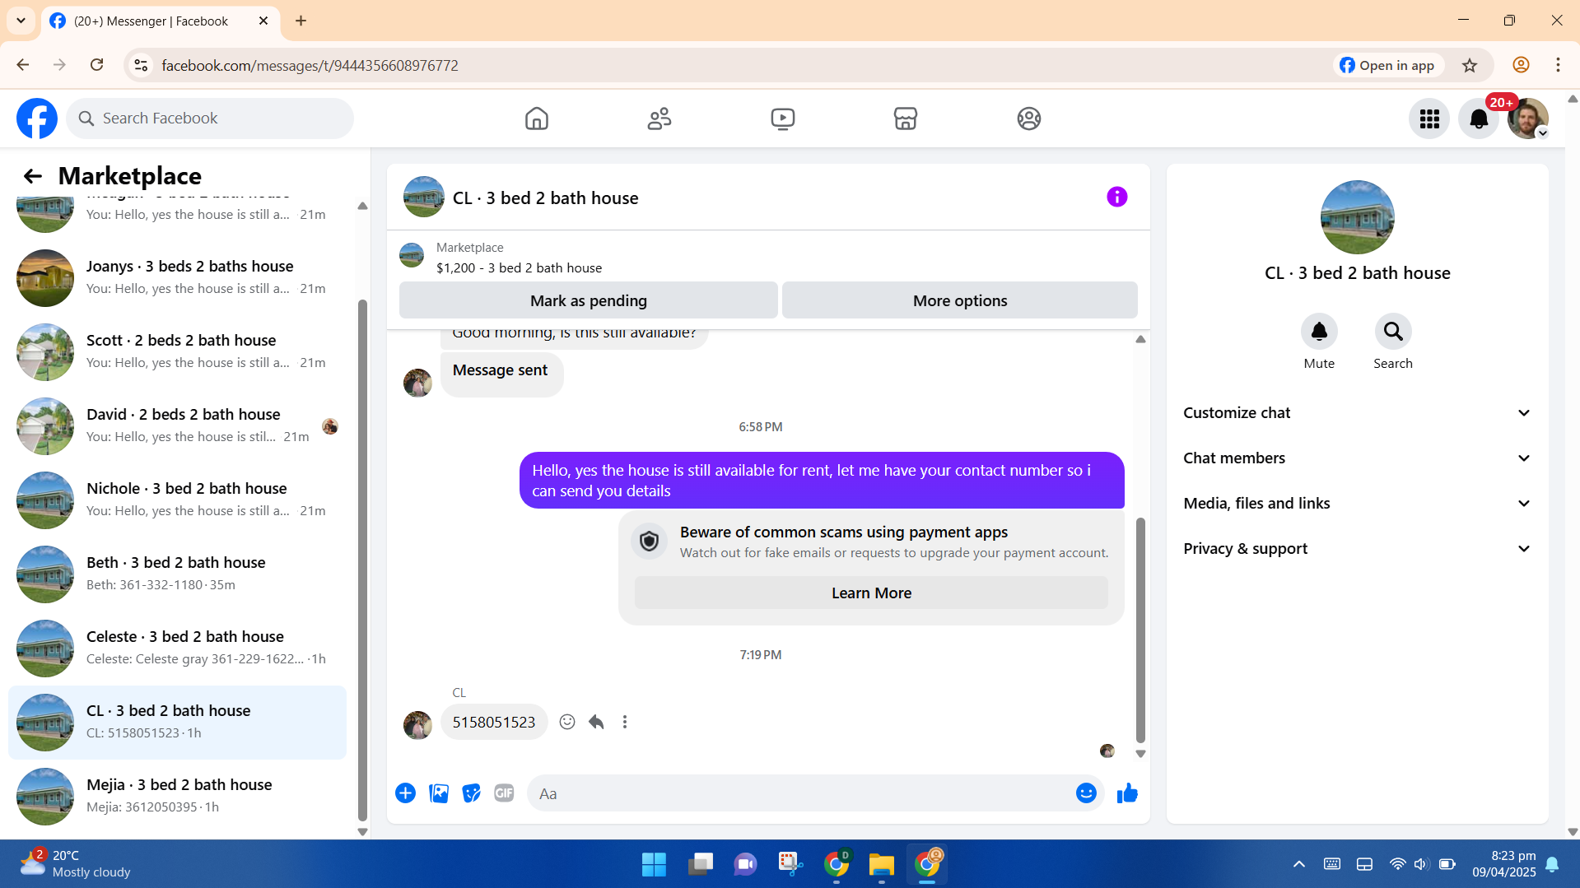Open David 2 beds 2 bath house conversation
The height and width of the screenshot is (888, 1580).
pos(177,425)
